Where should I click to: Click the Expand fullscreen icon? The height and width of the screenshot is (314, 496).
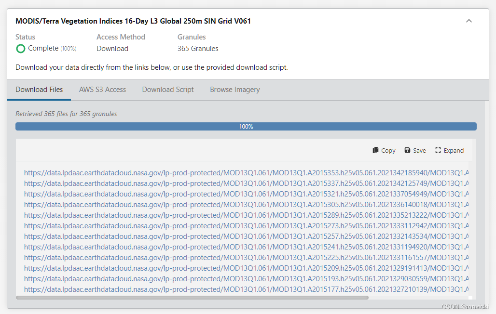[x=438, y=150]
